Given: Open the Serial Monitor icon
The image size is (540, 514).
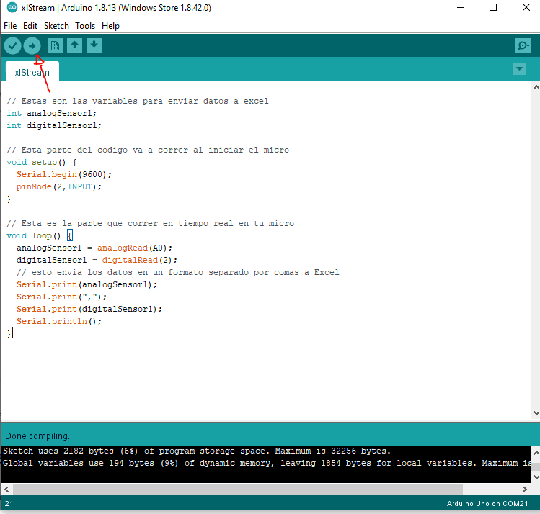Looking at the screenshot, I should tap(523, 46).
